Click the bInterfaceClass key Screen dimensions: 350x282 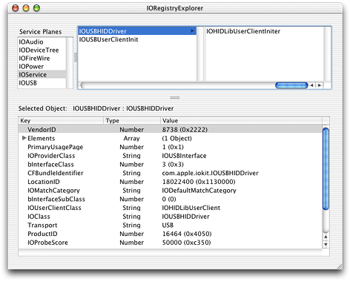(50, 164)
